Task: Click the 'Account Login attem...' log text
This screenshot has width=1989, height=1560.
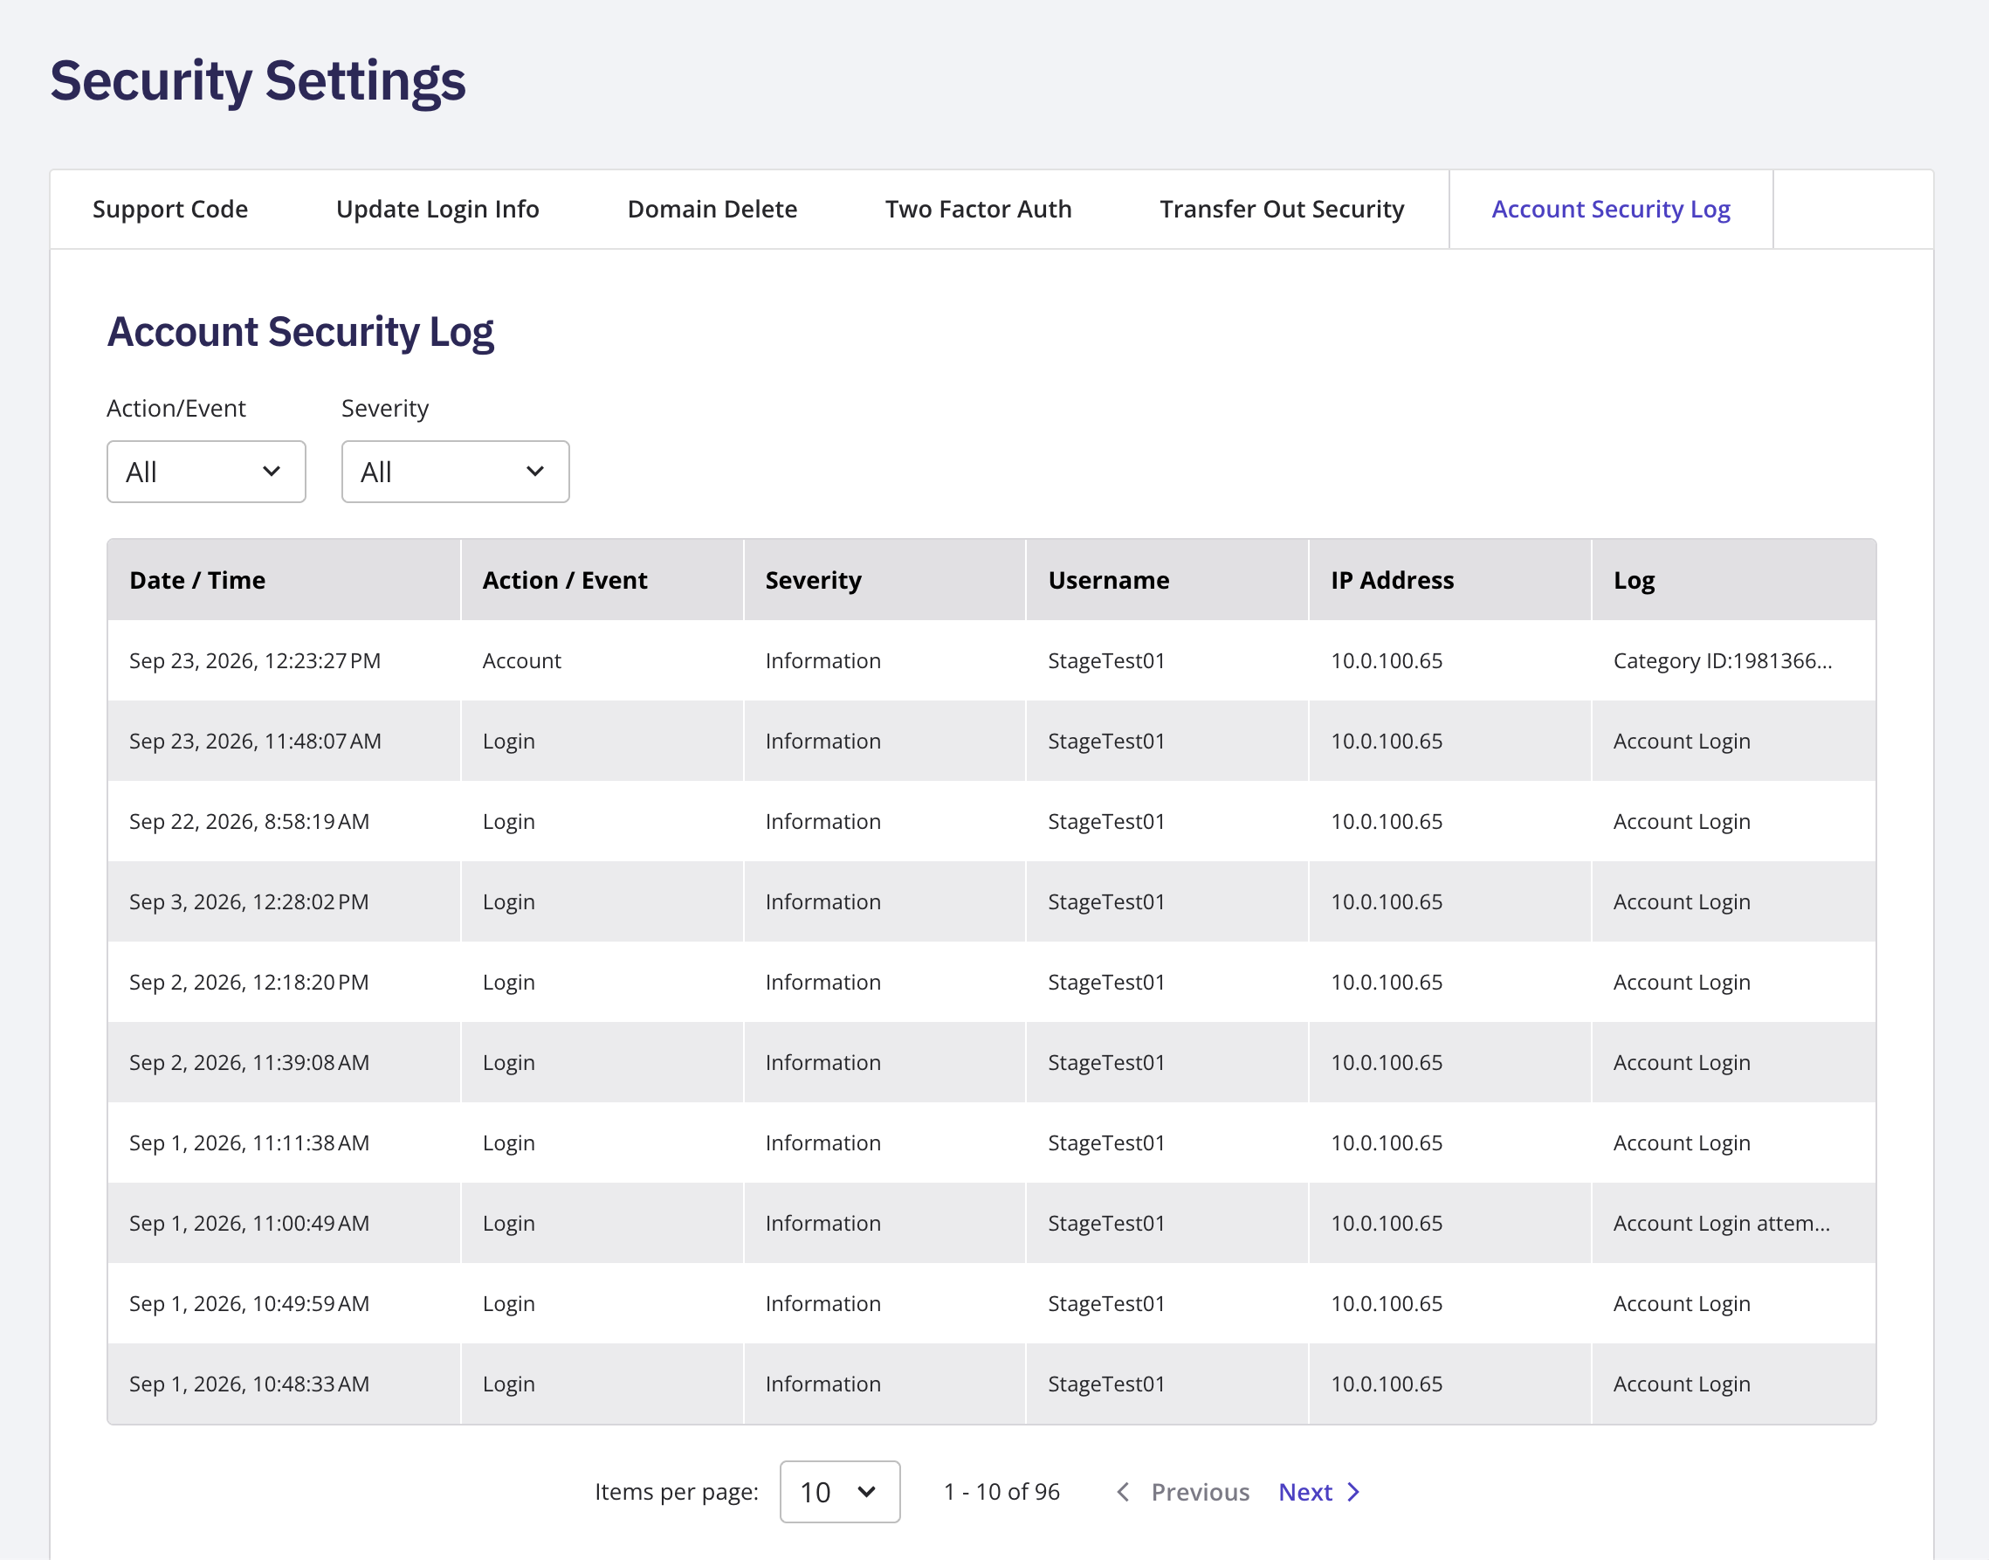Action: click(1722, 1223)
